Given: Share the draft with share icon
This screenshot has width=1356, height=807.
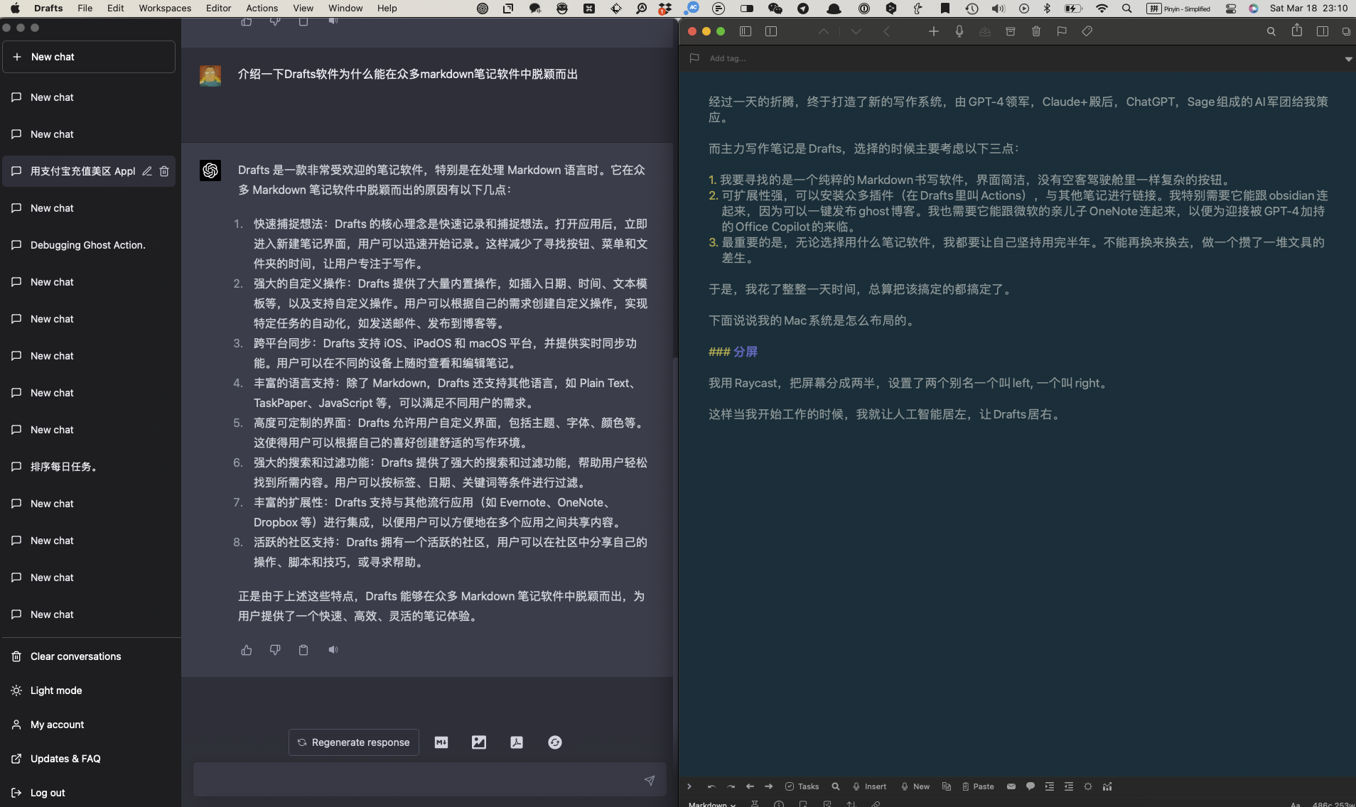Looking at the screenshot, I should (x=1297, y=30).
